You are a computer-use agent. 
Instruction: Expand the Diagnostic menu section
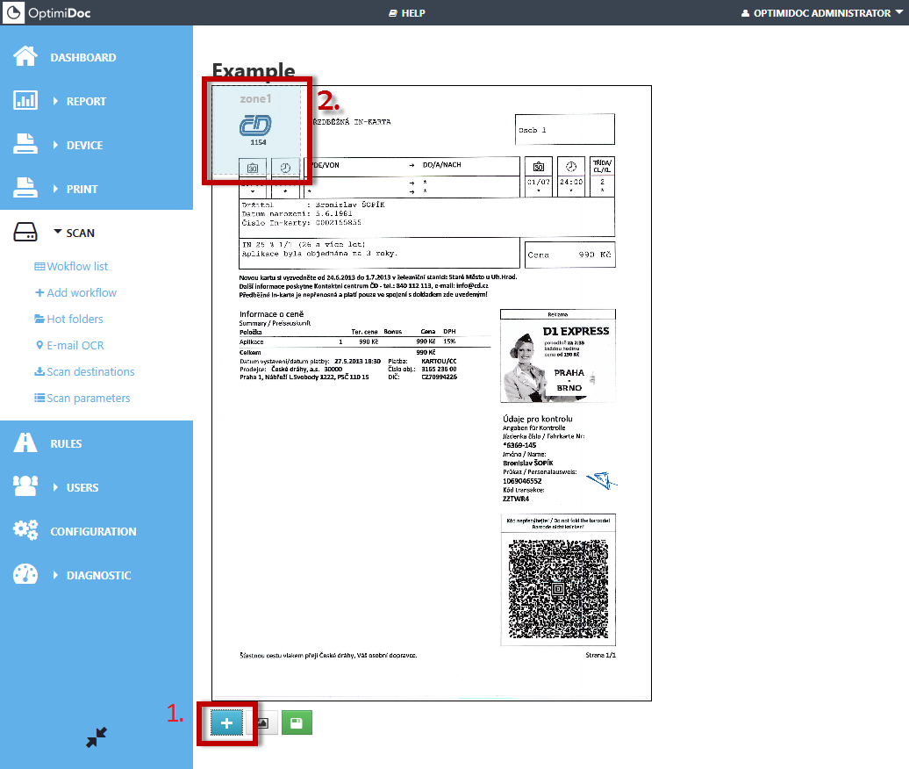[98, 575]
